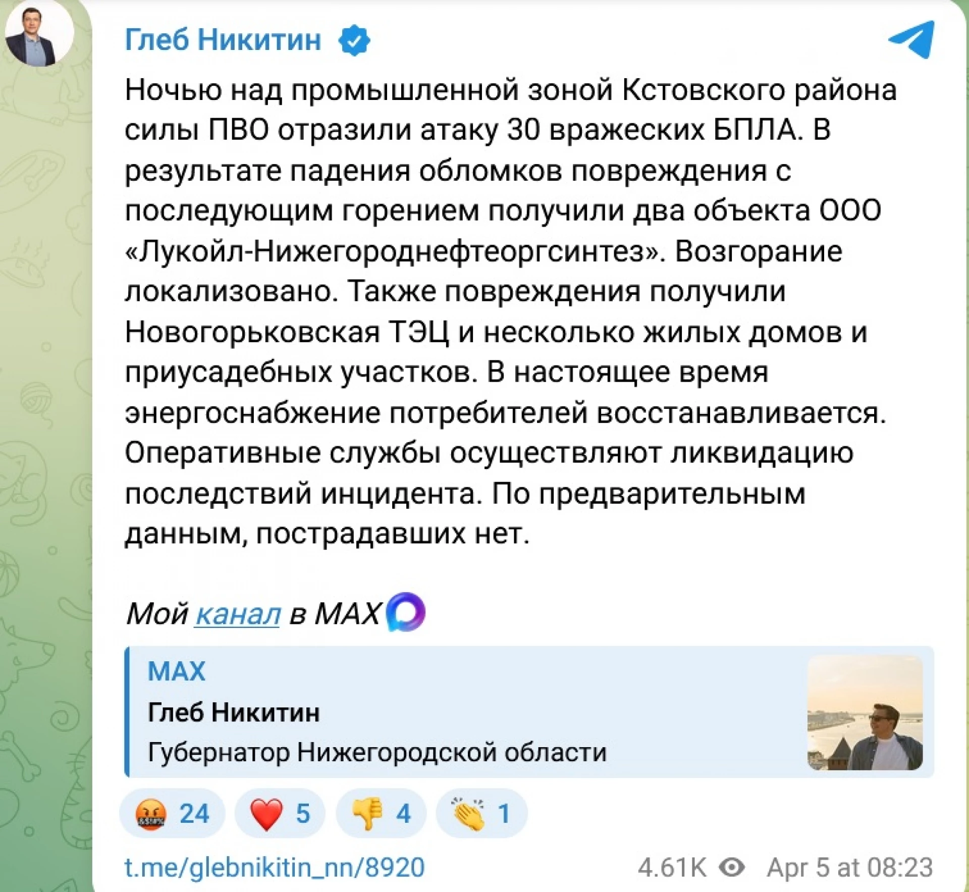Click the Губернатор Нижегородской области preview description
The width and height of the screenshot is (969, 892).
(x=377, y=752)
